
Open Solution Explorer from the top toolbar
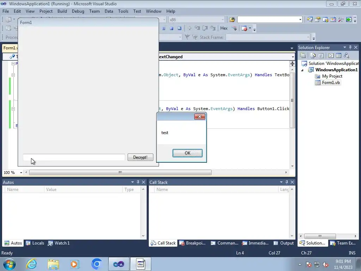310,20
